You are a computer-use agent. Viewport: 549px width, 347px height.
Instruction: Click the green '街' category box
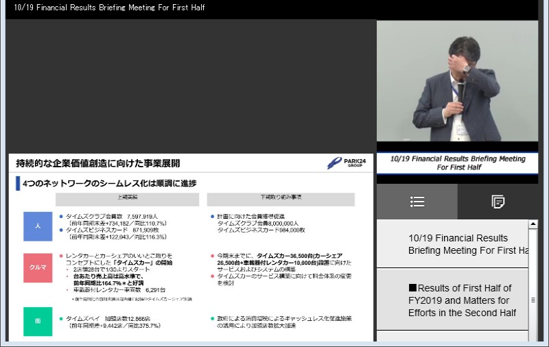coord(38,321)
